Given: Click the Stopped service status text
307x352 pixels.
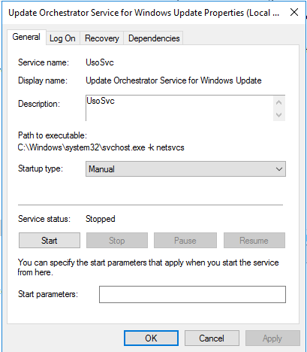Looking at the screenshot, I should click(101, 219).
